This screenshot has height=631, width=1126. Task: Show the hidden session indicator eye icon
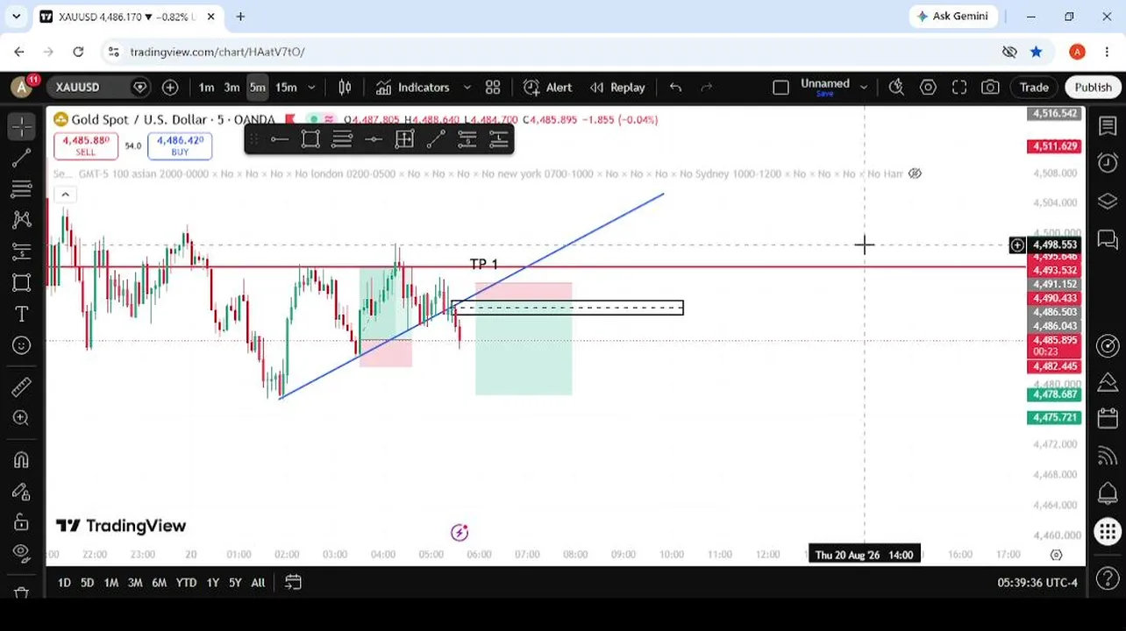pyautogui.click(x=915, y=174)
